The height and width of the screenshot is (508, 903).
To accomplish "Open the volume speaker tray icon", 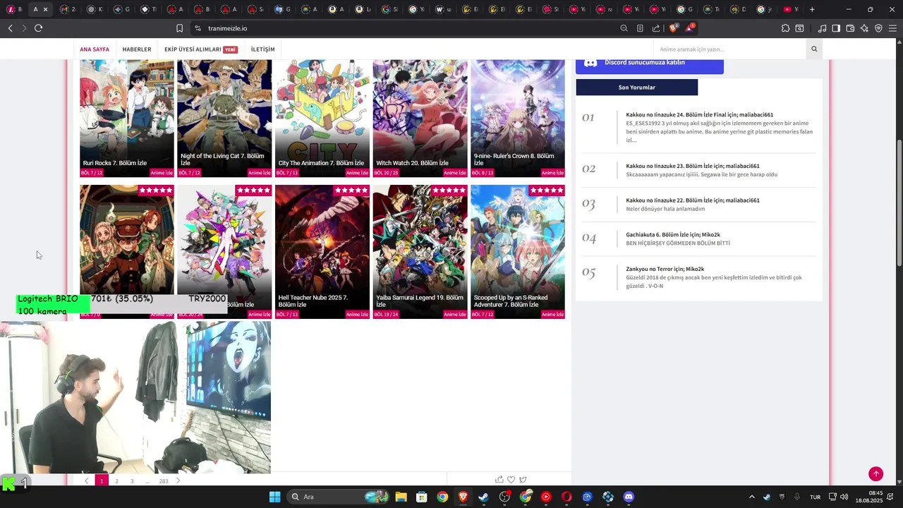I will [x=844, y=497].
